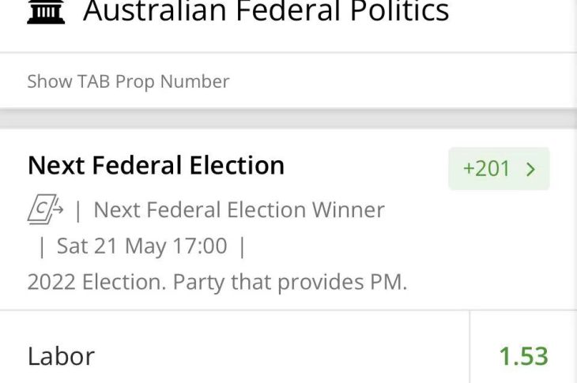Click the Sat 21 May 17:00 start time
The image size is (577, 383).
141,246
